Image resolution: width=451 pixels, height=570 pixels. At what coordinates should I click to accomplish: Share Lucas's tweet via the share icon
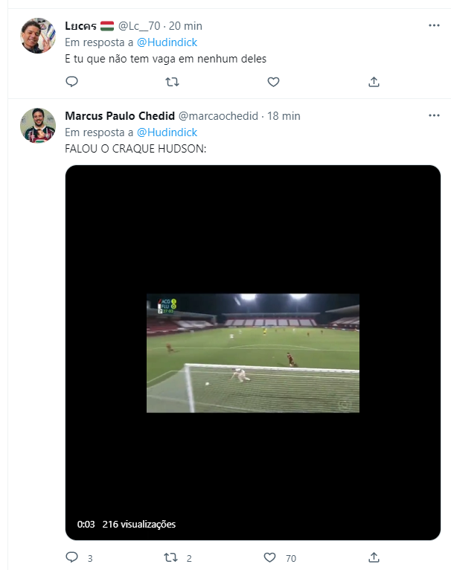point(374,82)
